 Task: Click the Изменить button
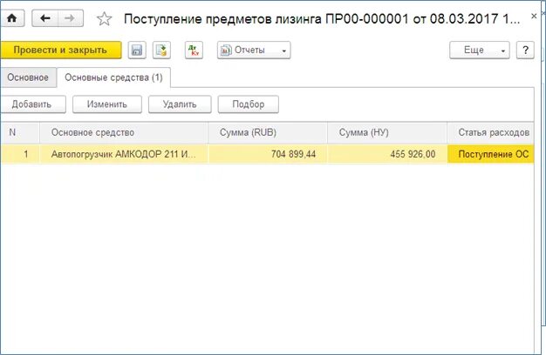point(107,104)
